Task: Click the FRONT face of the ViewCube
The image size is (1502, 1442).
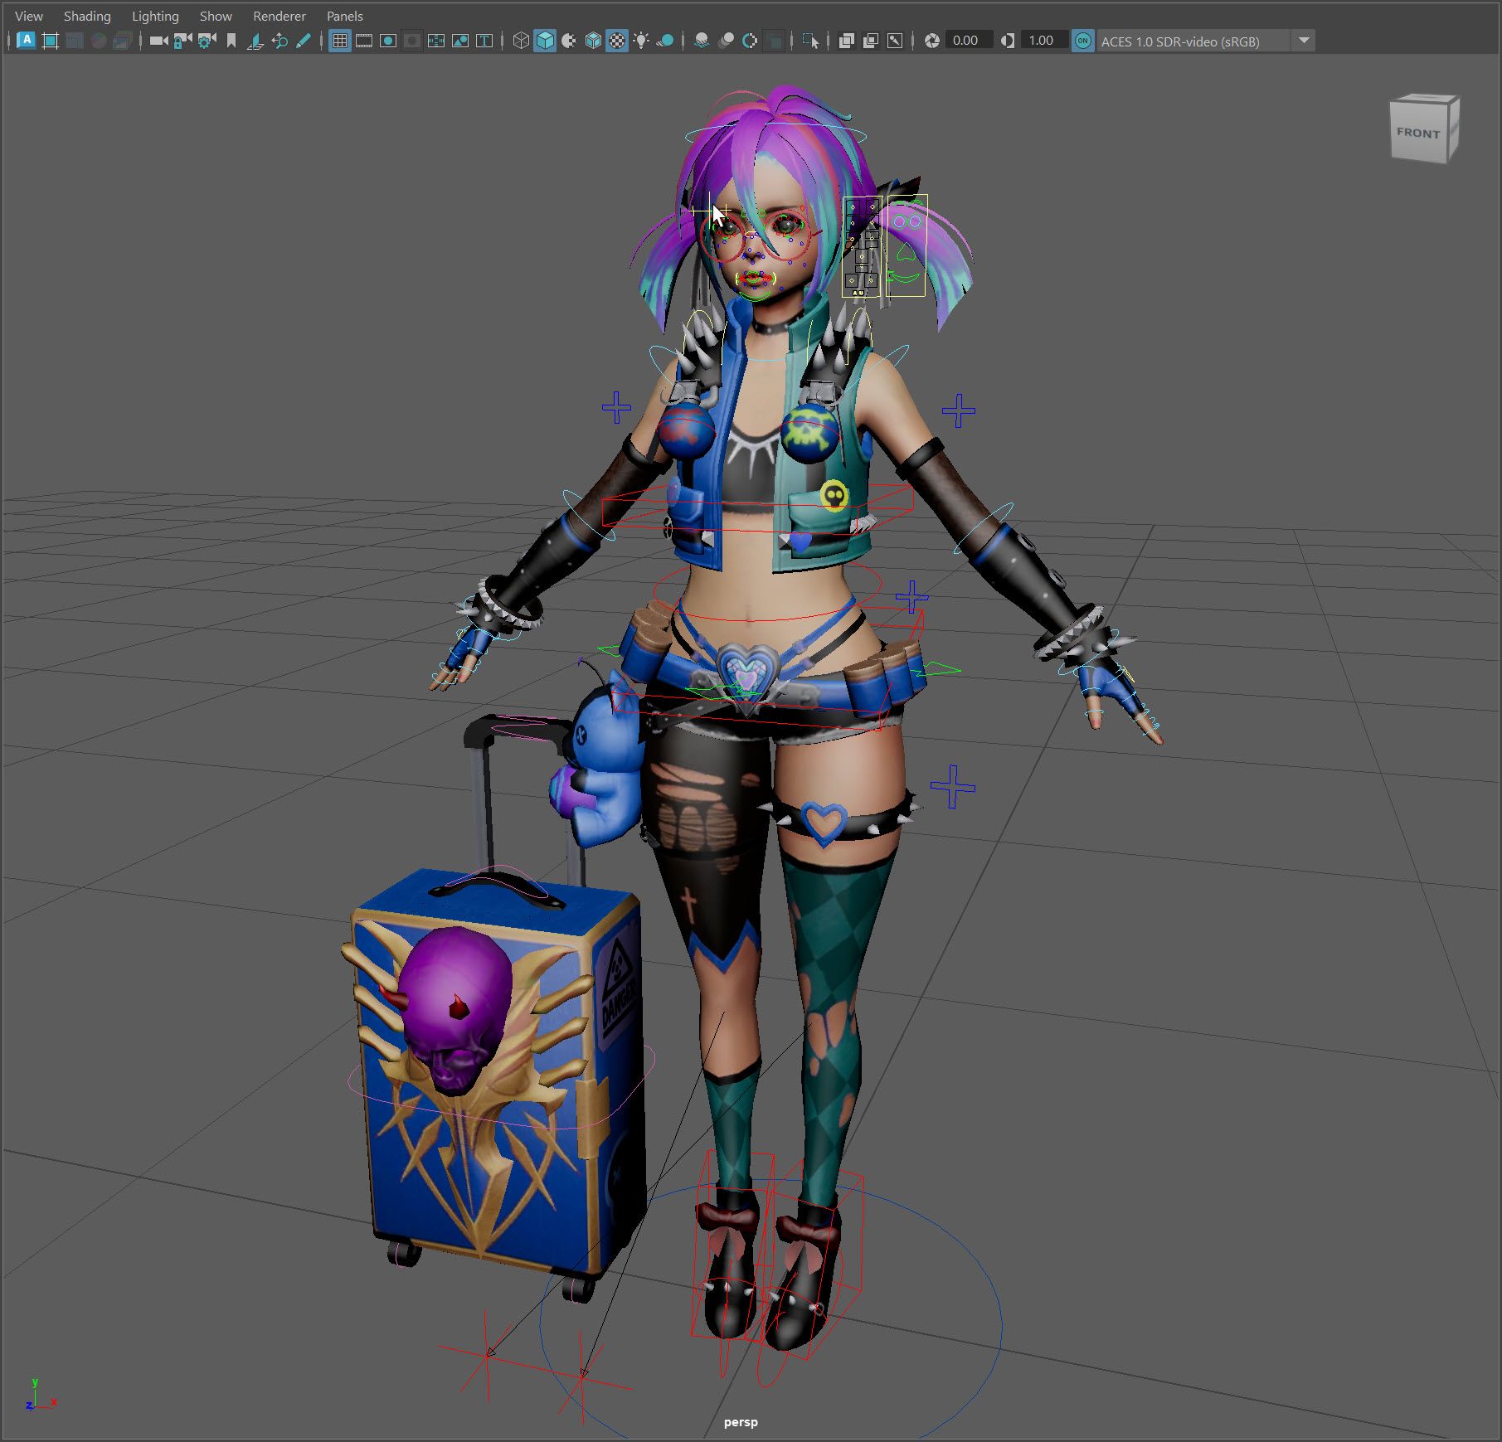Action: [1418, 133]
